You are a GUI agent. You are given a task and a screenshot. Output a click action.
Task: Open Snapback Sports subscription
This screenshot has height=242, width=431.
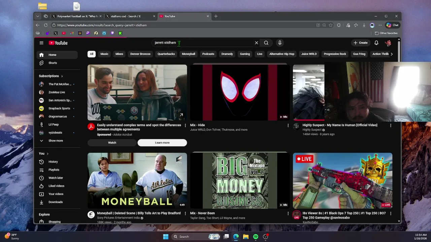pyautogui.click(x=57, y=108)
